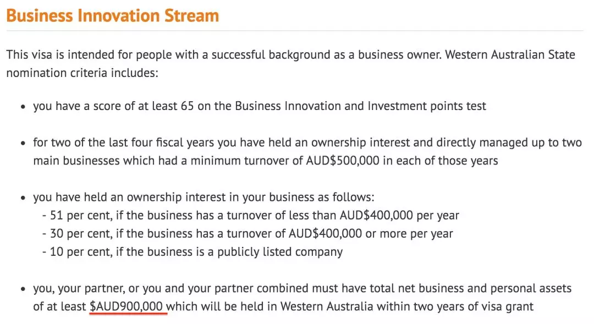Viewport: 594px width, 324px height.
Task: Click 'Business Innovation and Investment points test' text
Action: pos(360,106)
